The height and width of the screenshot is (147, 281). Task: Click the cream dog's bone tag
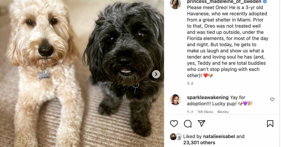[44, 75]
